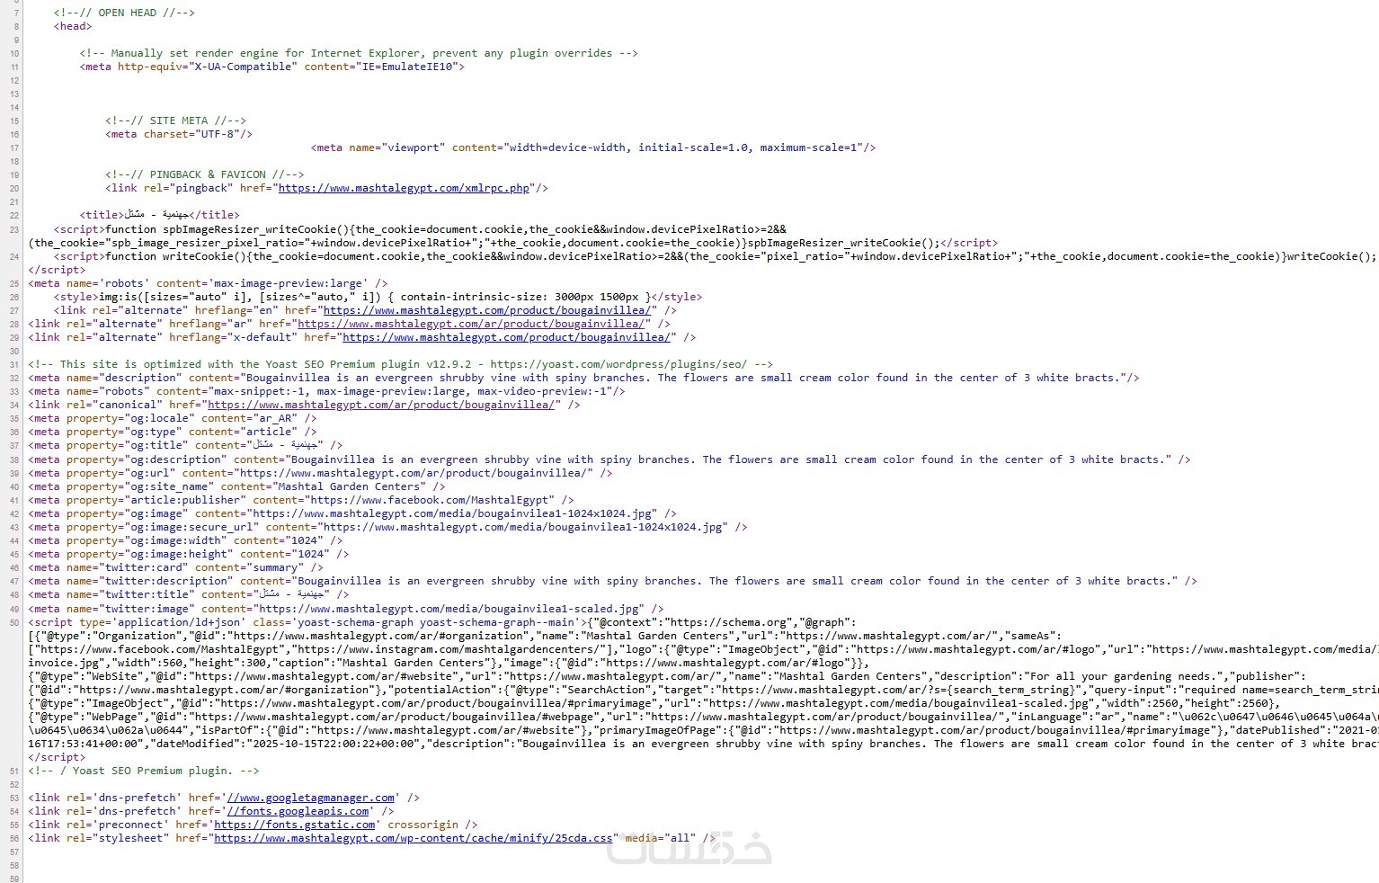Select the og:type article meta line
The image size is (1379, 883).
click(x=173, y=432)
